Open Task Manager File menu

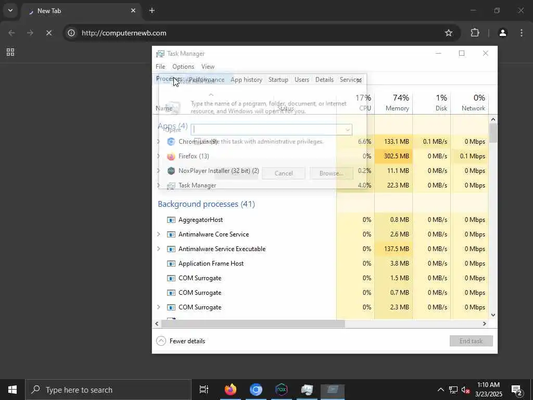click(160, 67)
